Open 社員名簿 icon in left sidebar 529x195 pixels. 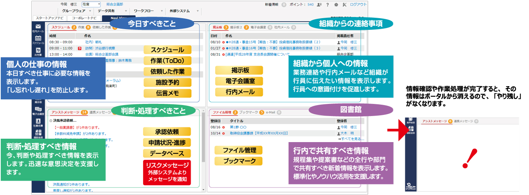click(38, 123)
